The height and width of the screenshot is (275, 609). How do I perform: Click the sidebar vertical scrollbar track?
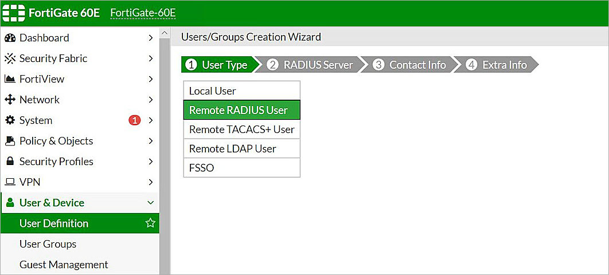point(165,156)
